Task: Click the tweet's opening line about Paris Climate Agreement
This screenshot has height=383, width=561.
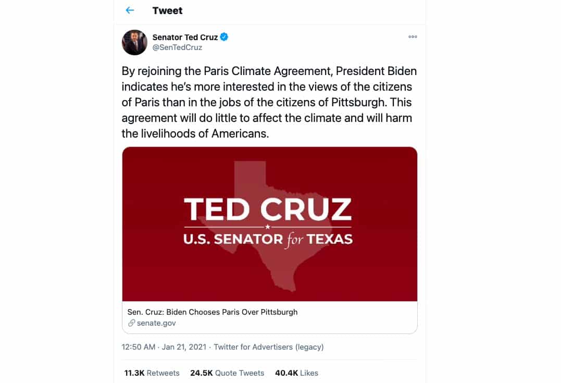Action: click(x=269, y=71)
